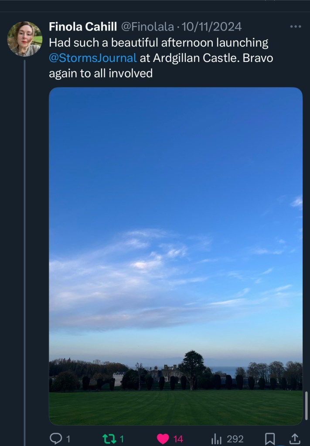Open view analytics bar chart icon
Viewport: 310px width, 446px height.
pyautogui.click(x=216, y=439)
